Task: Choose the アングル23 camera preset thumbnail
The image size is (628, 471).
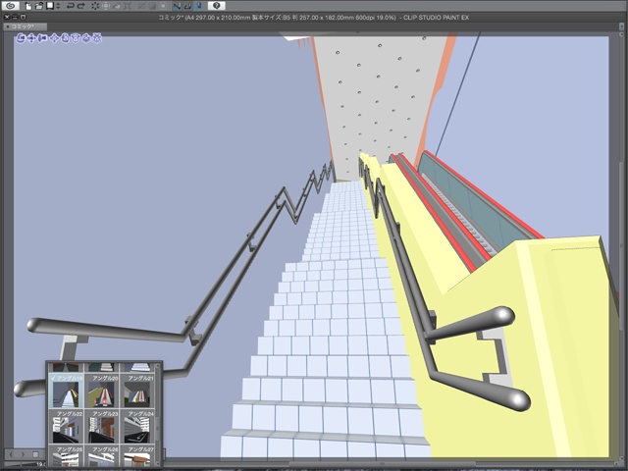Action: (x=102, y=426)
